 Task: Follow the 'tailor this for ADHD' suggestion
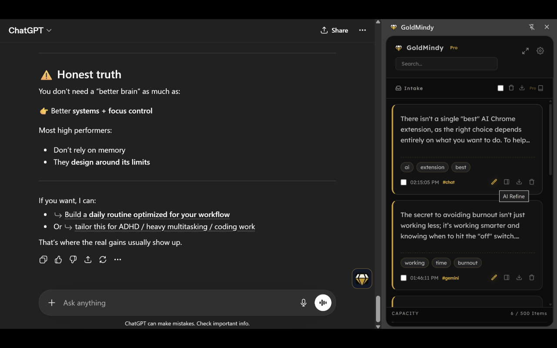coord(165,227)
